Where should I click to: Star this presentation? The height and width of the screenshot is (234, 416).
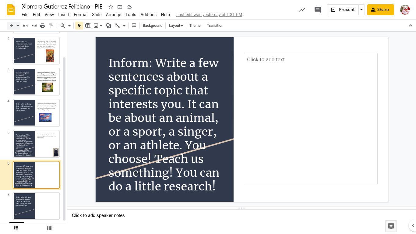pos(111,7)
